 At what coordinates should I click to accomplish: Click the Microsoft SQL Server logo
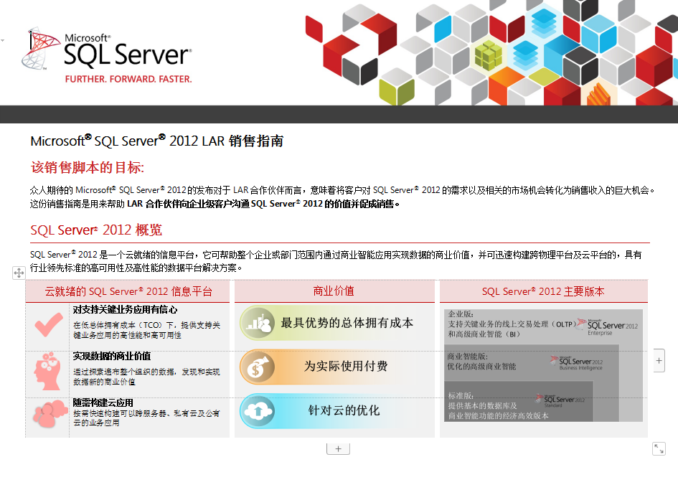tap(108, 56)
